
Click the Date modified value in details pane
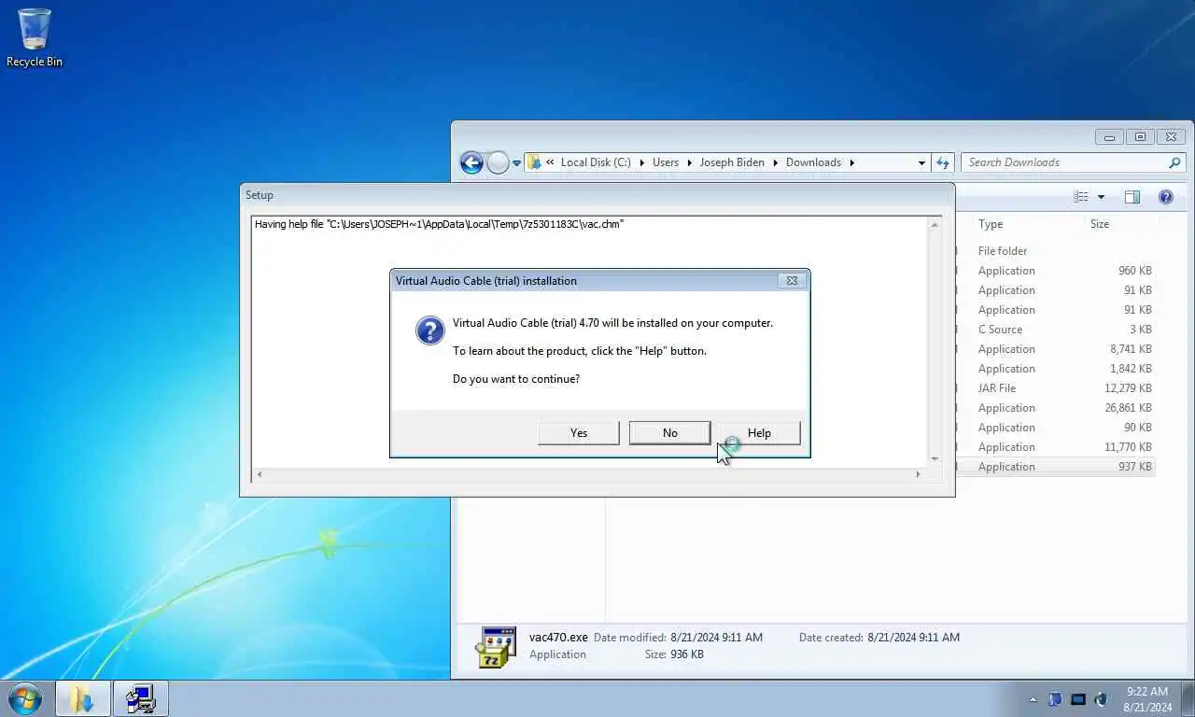coord(716,638)
